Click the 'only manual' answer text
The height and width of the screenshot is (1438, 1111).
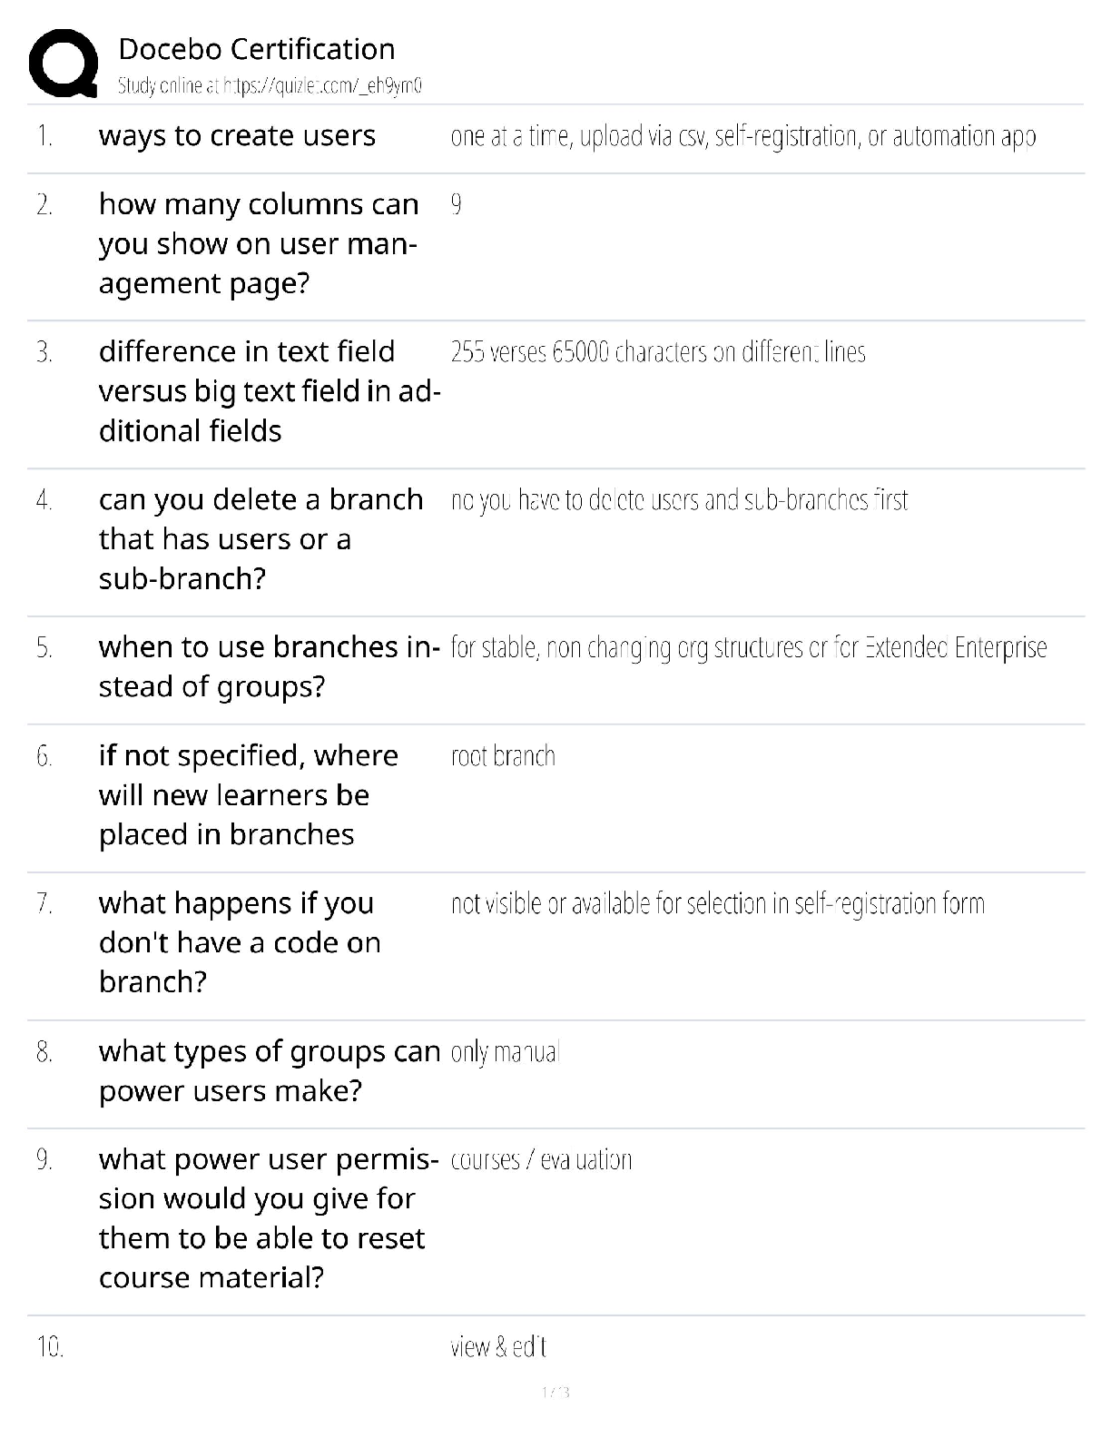[505, 1052]
